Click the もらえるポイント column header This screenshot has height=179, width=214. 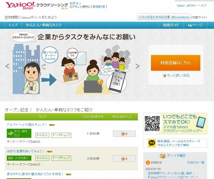click(122, 117)
